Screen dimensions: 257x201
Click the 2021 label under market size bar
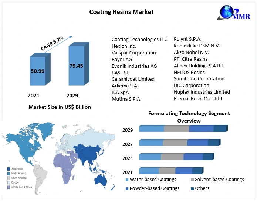click(x=33, y=96)
